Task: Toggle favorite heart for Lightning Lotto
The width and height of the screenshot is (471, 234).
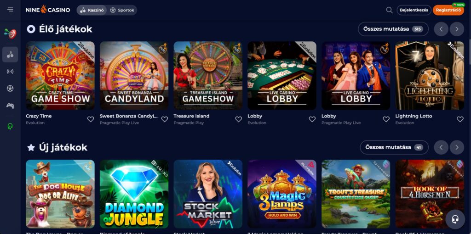Action: 460,119
